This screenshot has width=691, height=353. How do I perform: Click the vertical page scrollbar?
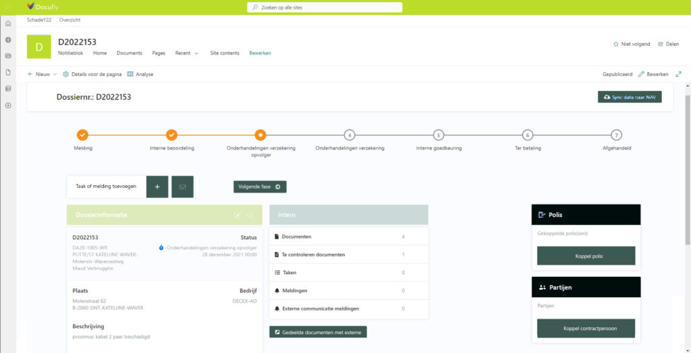click(688, 170)
